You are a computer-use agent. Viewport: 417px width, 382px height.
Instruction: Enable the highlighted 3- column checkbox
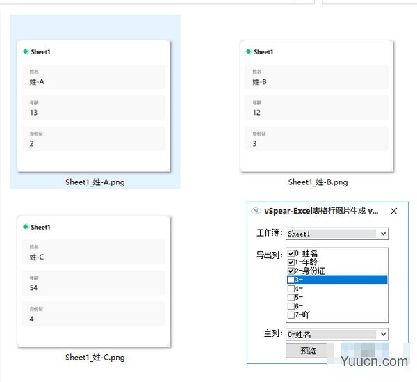291,280
